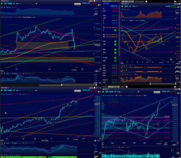Click the Real-Time button in the 1H chart

tap(77, 91)
